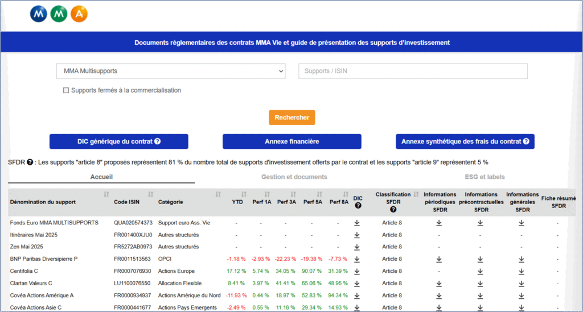Download precontractual SFDR info for Centifolia C
Image resolution: width=583 pixels, height=312 pixels.
(x=481, y=272)
